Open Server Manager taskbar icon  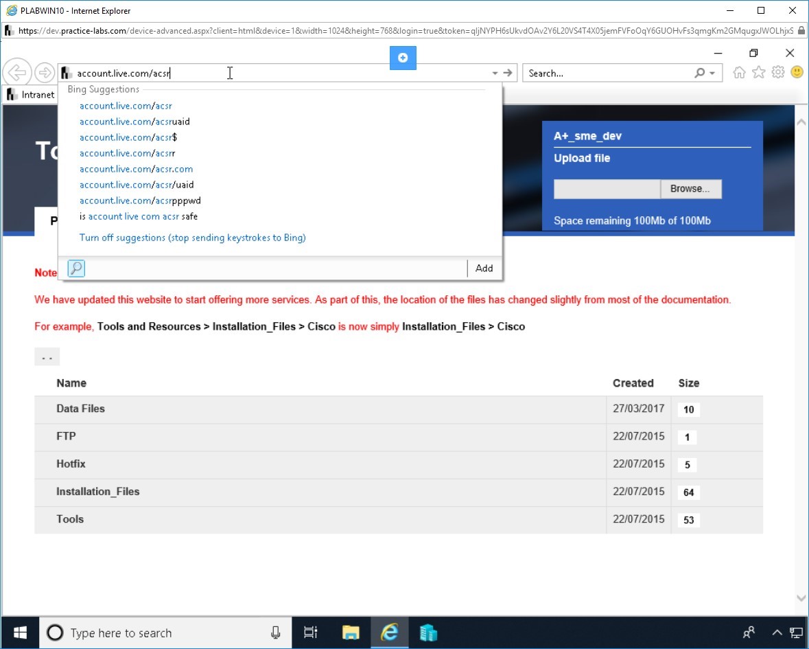pyautogui.click(x=428, y=633)
